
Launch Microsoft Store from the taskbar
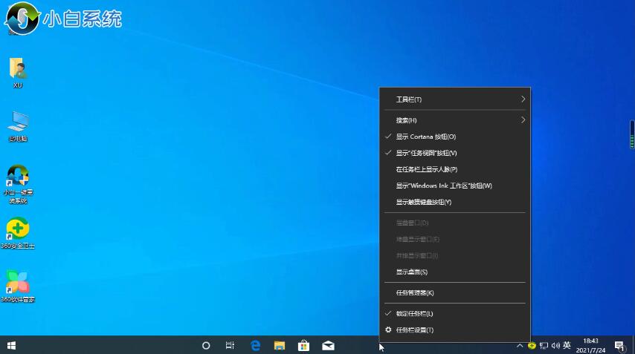pyautogui.click(x=303, y=345)
